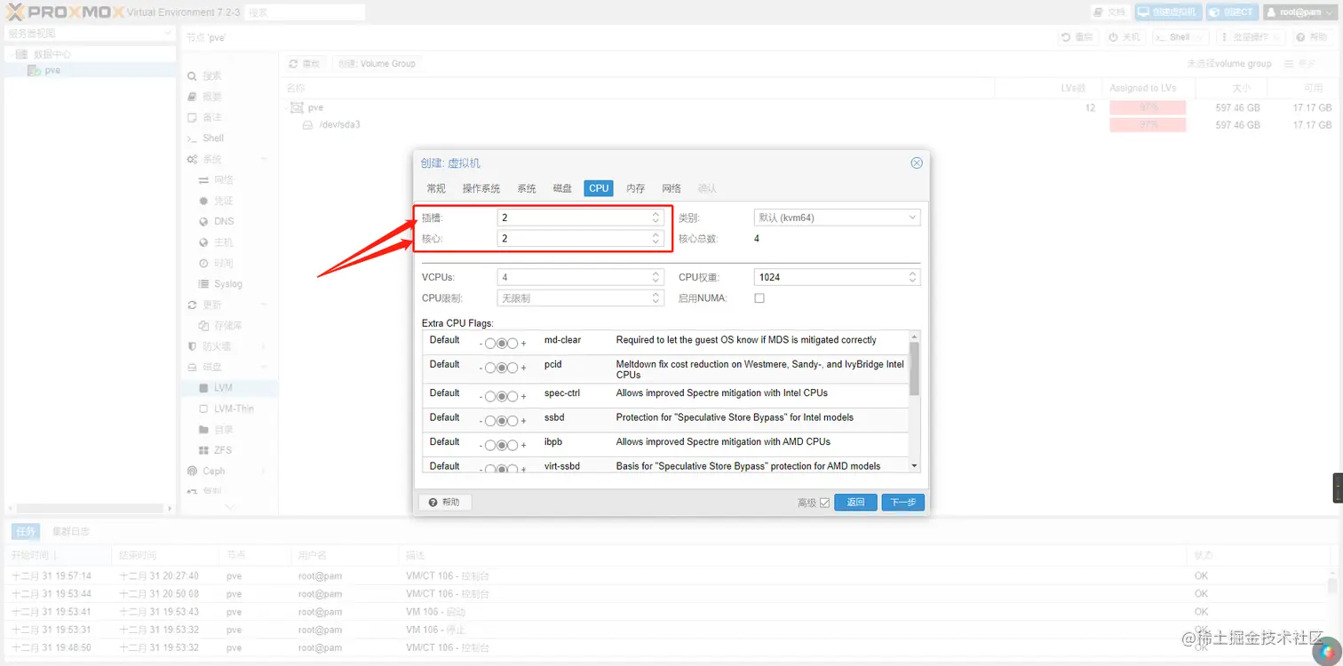1343x666 pixels.
Task: Toggle the 高级 advanced checkbox
Action: (824, 503)
